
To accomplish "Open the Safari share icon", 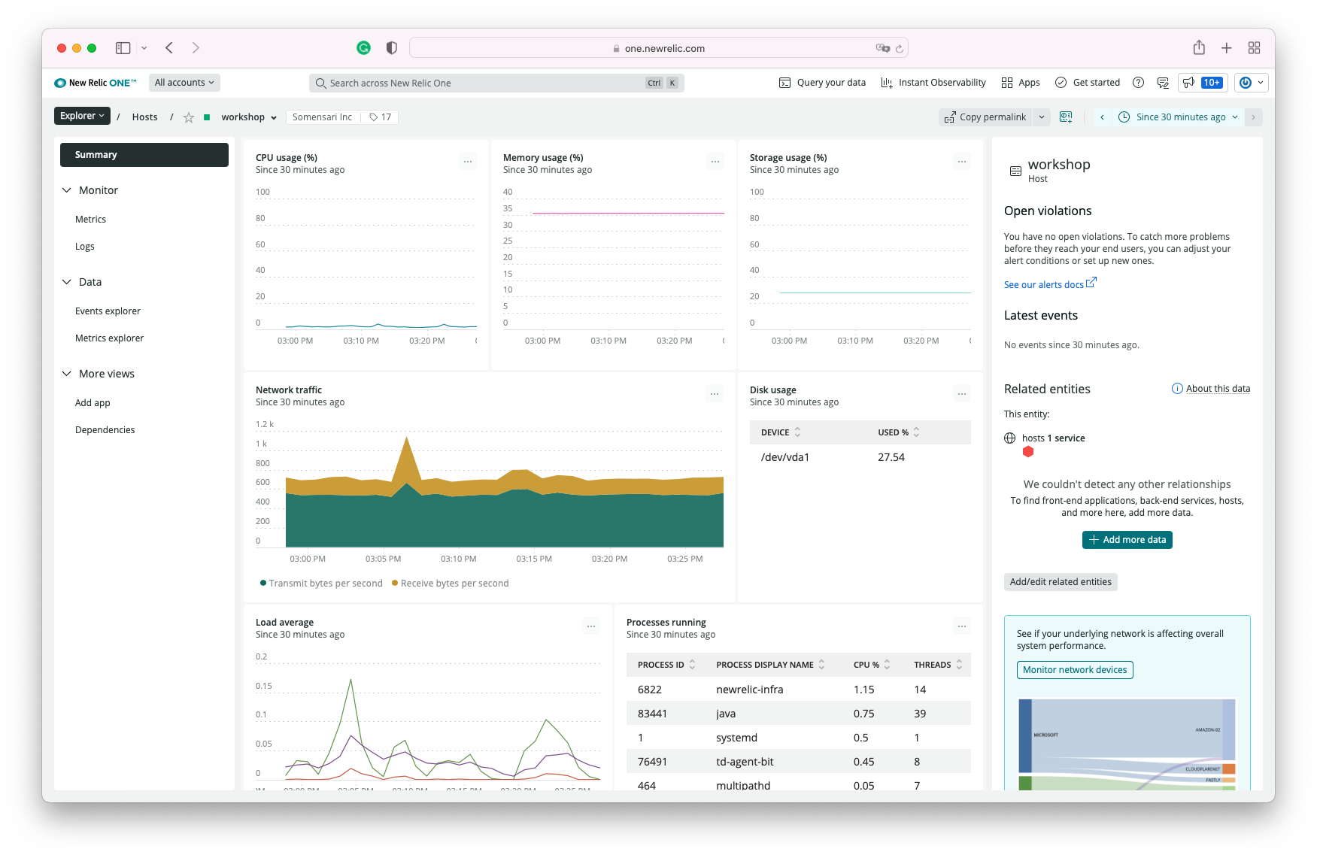I will [x=1199, y=47].
